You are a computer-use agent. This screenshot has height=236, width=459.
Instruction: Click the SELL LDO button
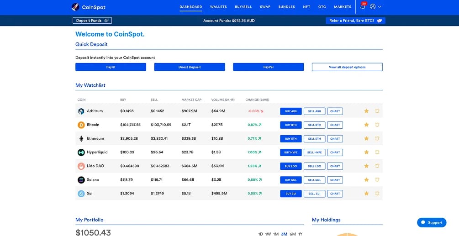[x=314, y=166]
